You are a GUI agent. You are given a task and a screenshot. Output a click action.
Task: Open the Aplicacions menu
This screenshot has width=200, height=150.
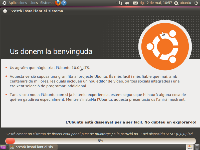[18, 3]
